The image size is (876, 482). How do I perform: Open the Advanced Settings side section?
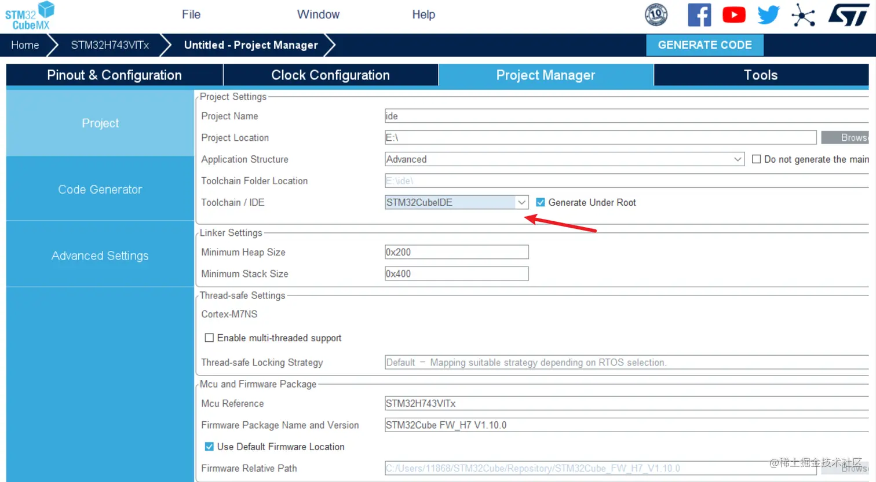pos(100,255)
